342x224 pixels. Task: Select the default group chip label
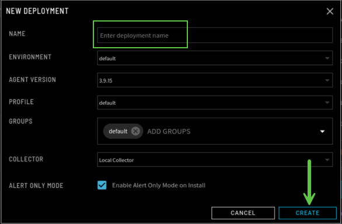pos(118,131)
